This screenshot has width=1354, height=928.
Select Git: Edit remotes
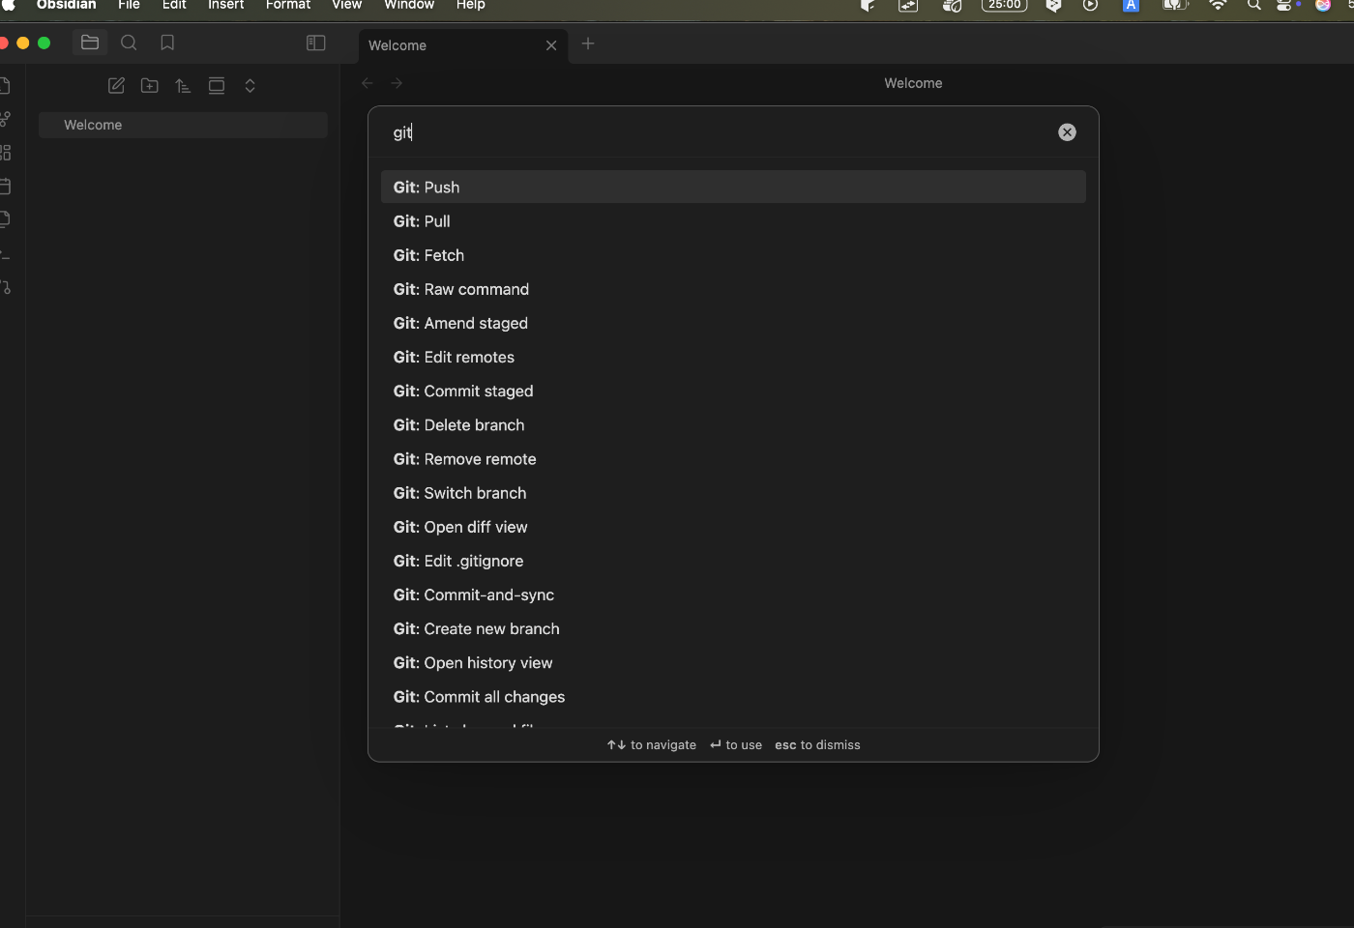(733, 357)
